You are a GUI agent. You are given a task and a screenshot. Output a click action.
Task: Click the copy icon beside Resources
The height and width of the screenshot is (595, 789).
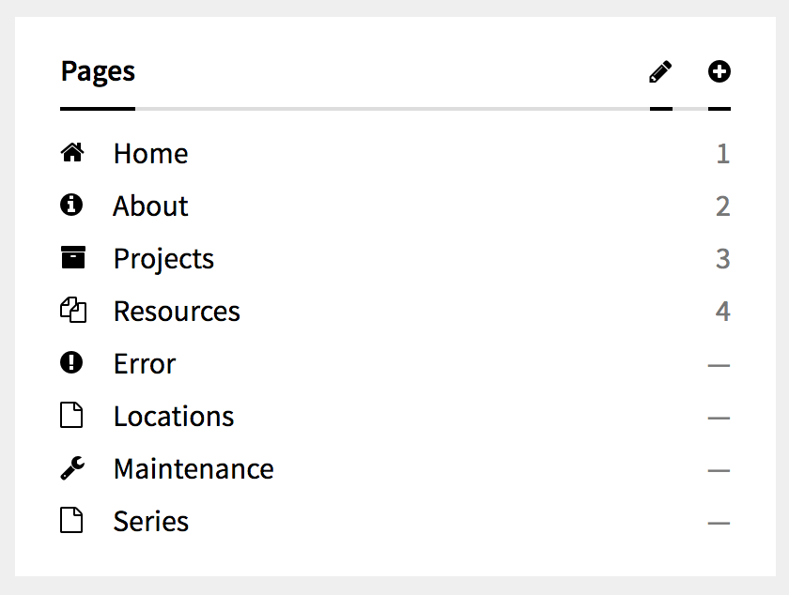[x=72, y=311]
